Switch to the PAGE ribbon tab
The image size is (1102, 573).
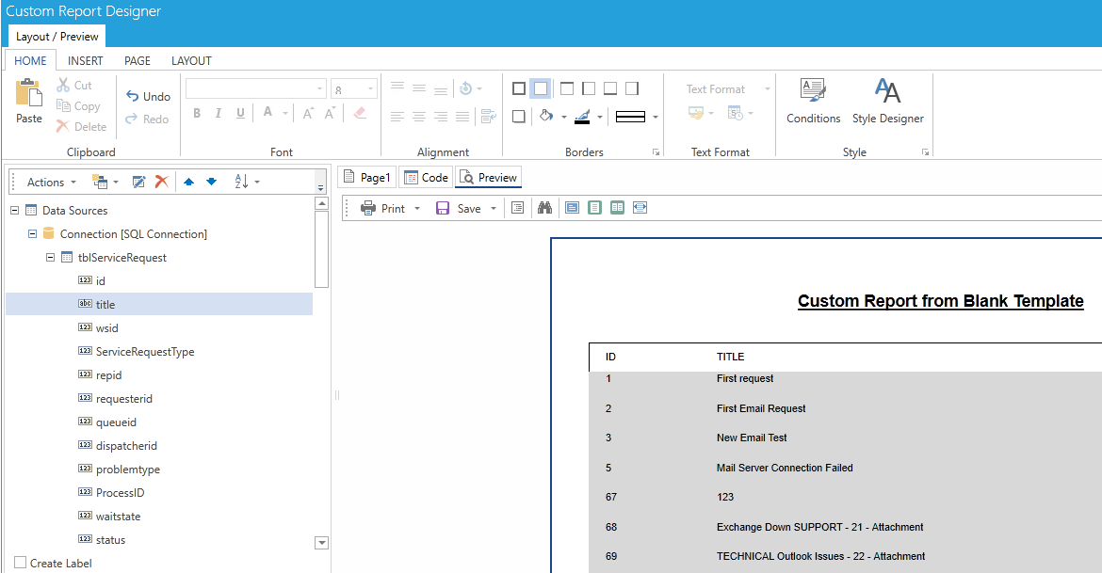(138, 60)
